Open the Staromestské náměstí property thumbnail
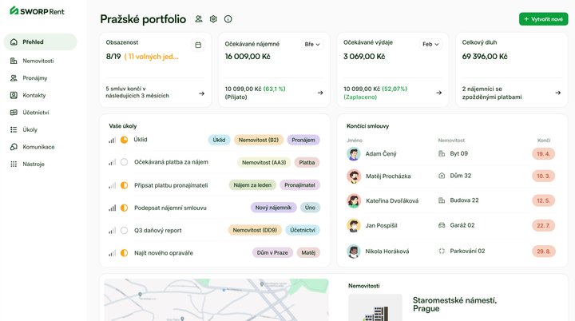Screen dimensions: 575x321 374,307
